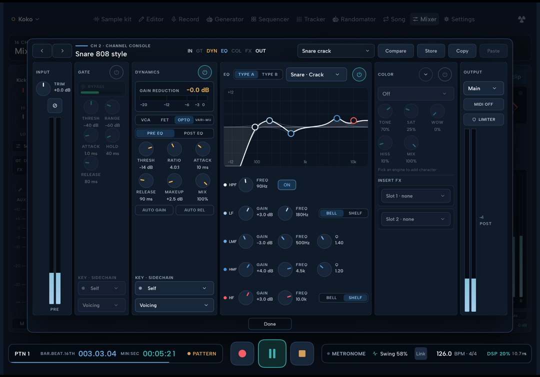Open the Slot 1 insert FX dropdown
Viewport: 540px width, 377px height.
tap(415, 196)
